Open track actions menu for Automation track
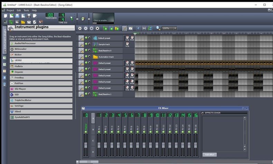This screenshot has width=273, height=164. 81,57
